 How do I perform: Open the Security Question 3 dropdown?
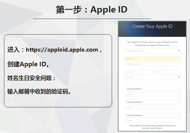click(x=153, y=115)
